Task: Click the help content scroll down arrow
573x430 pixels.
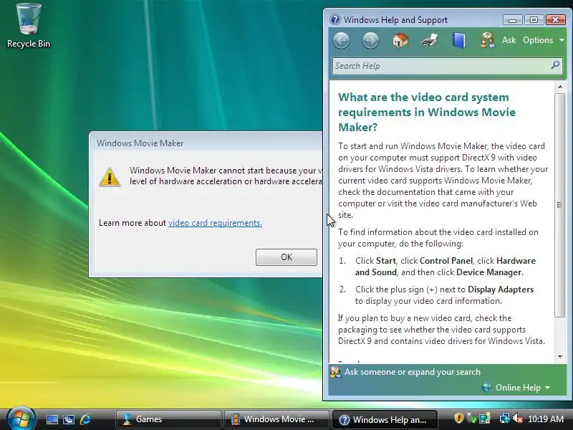Action: 560,356
